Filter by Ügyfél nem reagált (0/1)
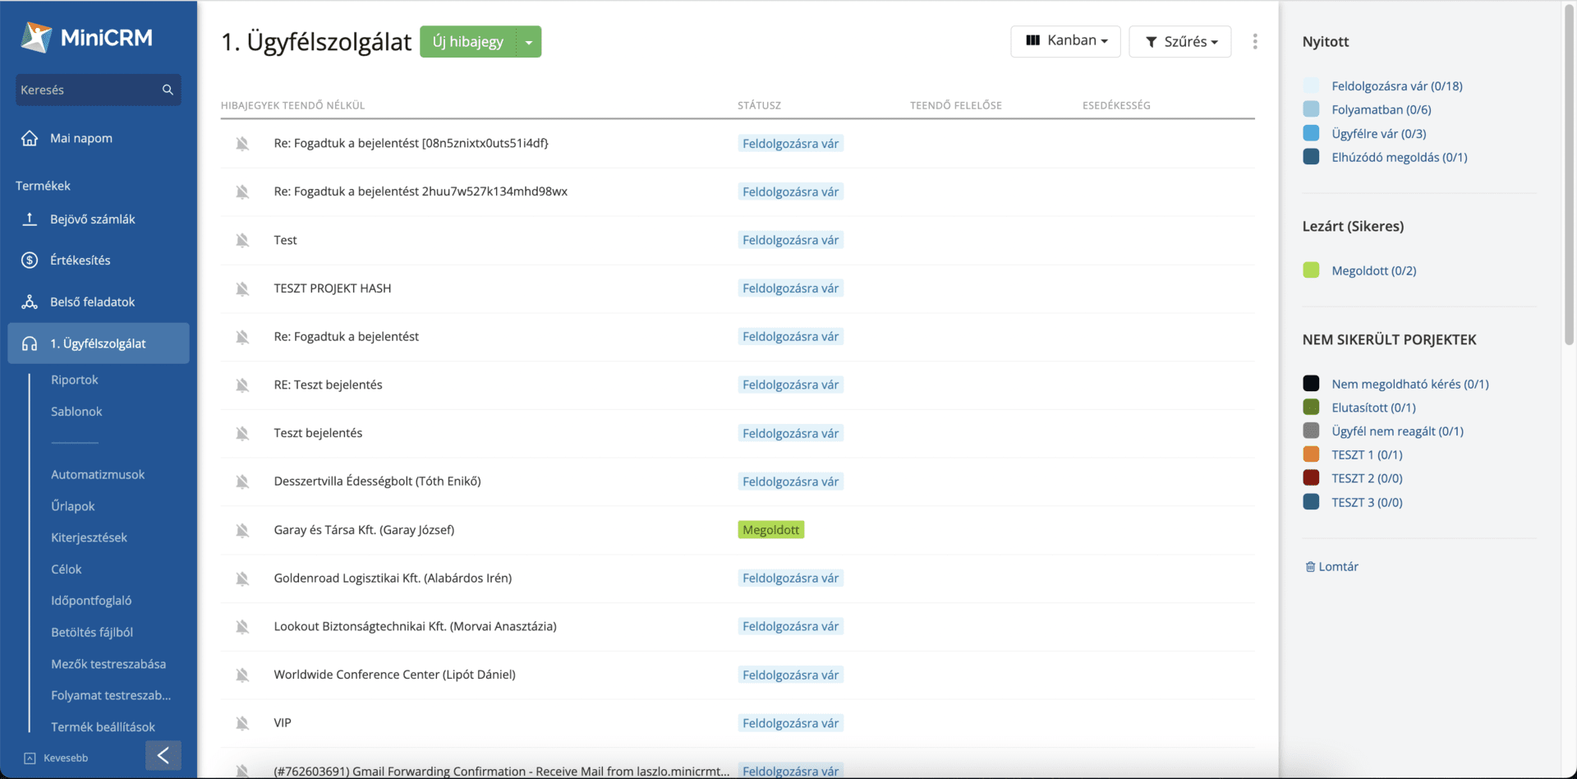The image size is (1577, 779). pos(1398,431)
